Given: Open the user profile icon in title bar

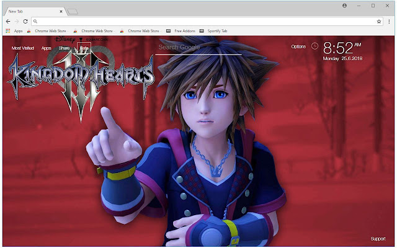Looking at the screenshot, I should coord(345,6).
